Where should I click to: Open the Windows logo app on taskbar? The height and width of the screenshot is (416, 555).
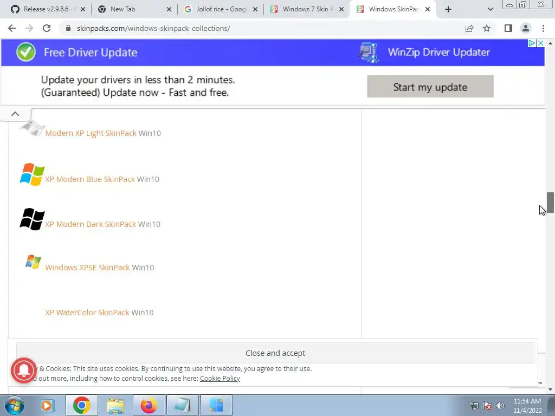216,405
